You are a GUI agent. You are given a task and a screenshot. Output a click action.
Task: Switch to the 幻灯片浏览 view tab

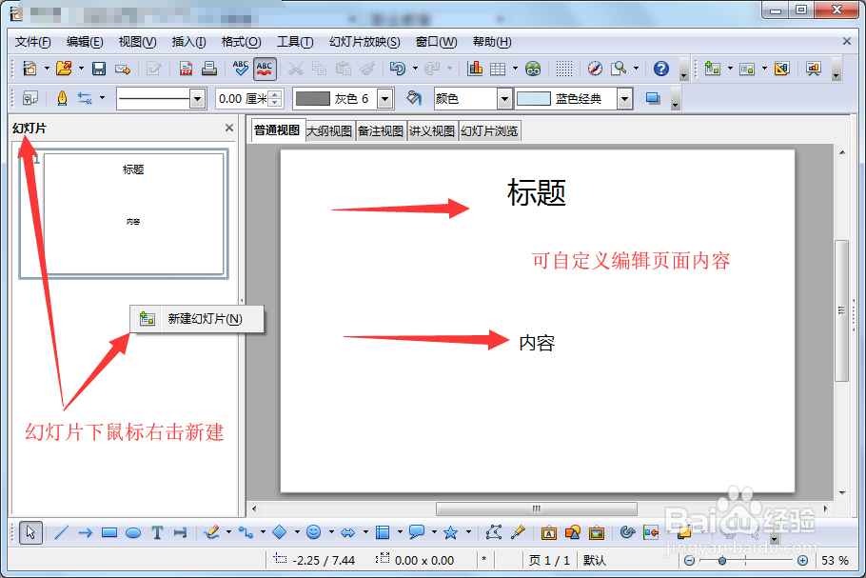point(488,130)
